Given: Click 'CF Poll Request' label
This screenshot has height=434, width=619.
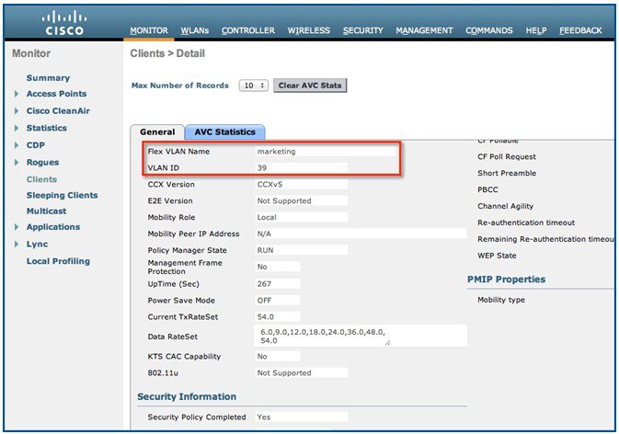Looking at the screenshot, I should 507,156.
